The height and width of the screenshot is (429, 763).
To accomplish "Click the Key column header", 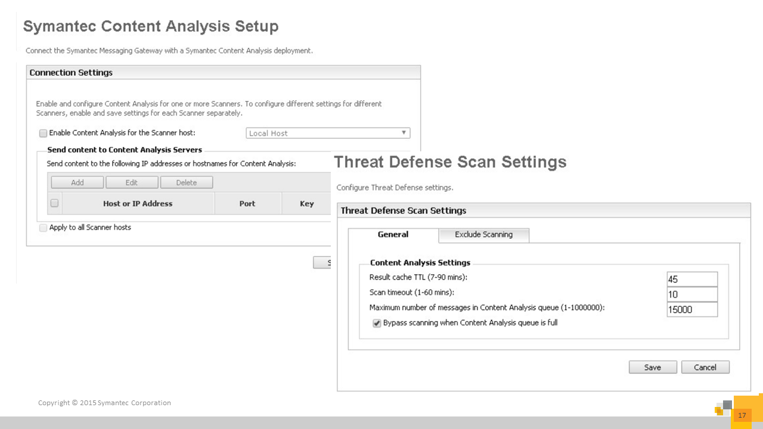I will pyautogui.click(x=306, y=204).
